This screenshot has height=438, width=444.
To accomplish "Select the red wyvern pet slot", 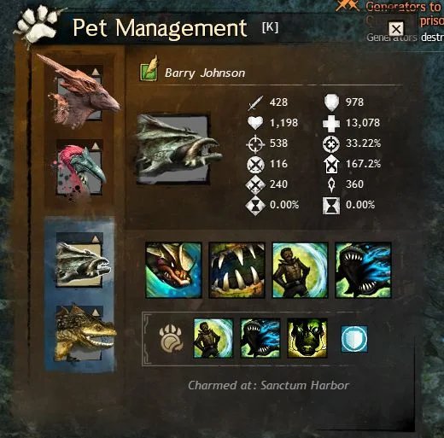I will 79,91.
